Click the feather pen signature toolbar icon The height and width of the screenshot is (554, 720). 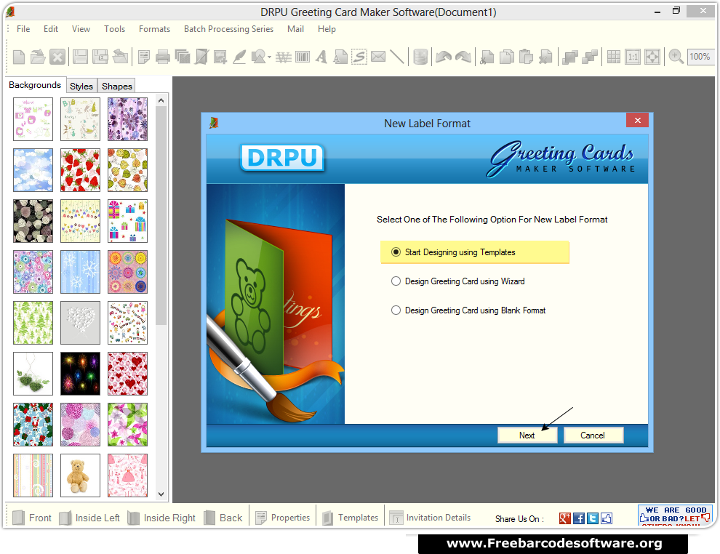point(239,57)
